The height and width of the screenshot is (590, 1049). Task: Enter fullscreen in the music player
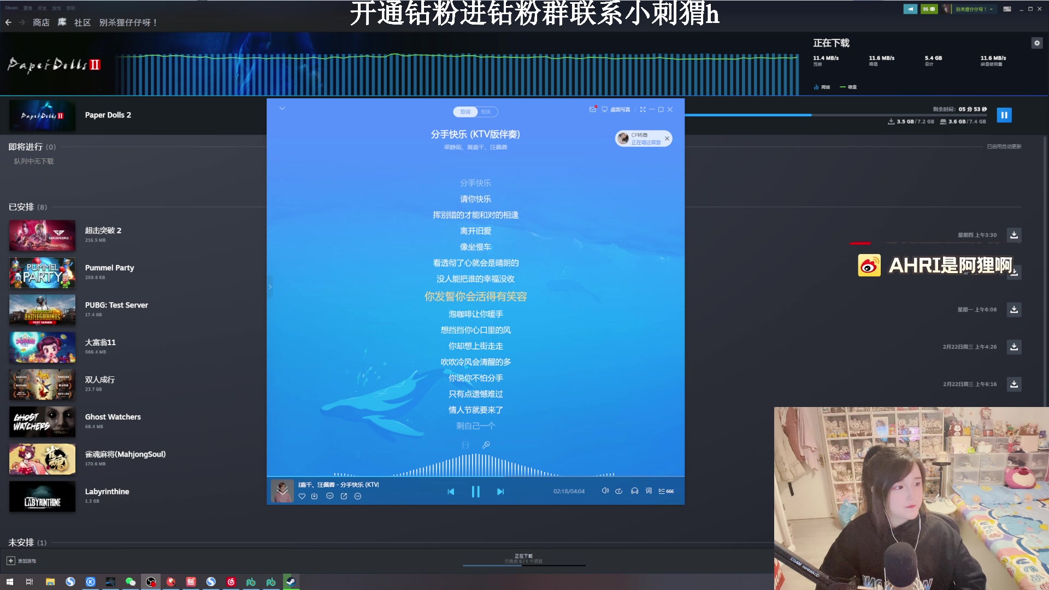[x=643, y=110]
